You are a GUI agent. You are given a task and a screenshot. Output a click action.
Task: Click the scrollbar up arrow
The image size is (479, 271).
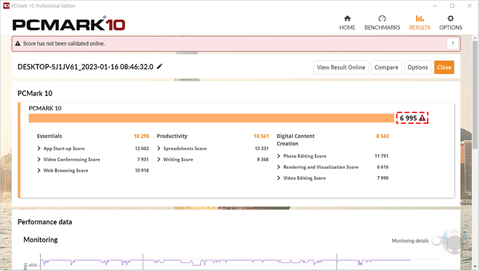(x=475, y=38)
